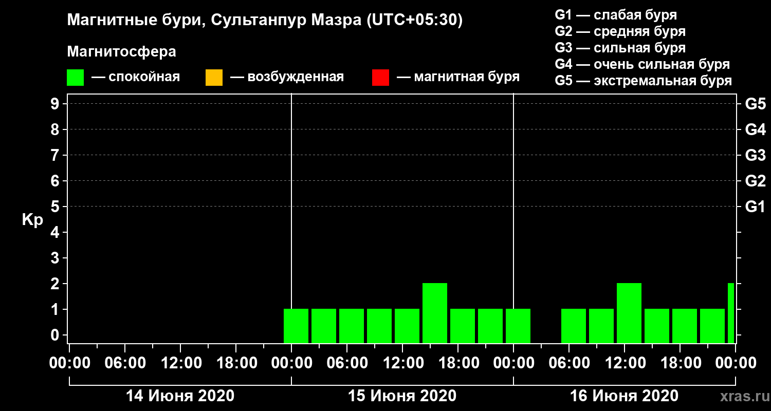Screen dimensions: 771x411
Task: Click the 06:00 time label under 14 June
Action: point(125,363)
